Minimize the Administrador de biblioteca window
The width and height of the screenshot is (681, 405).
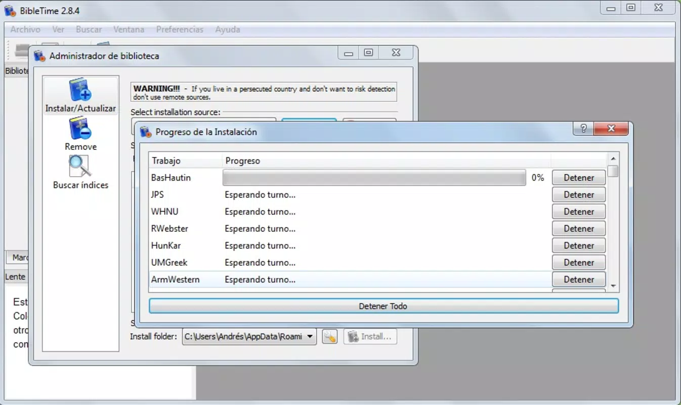tap(348, 52)
